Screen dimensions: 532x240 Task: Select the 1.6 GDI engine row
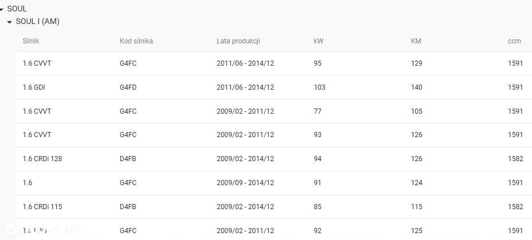[34, 87]
